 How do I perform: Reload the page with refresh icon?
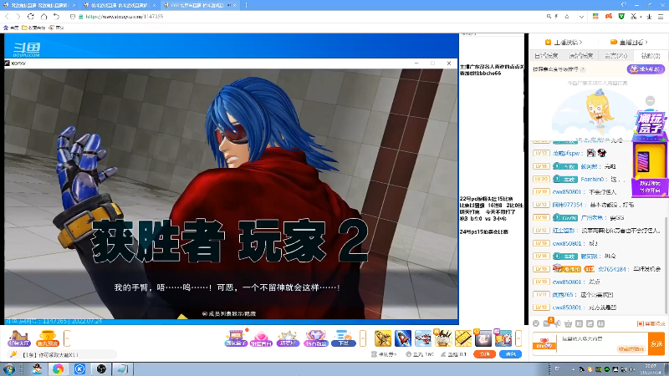31,16
